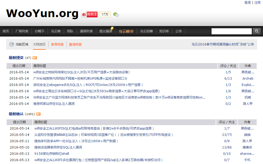Click author 猪猪侠
This screenshot has width=263, height=164.
(247, 147)
